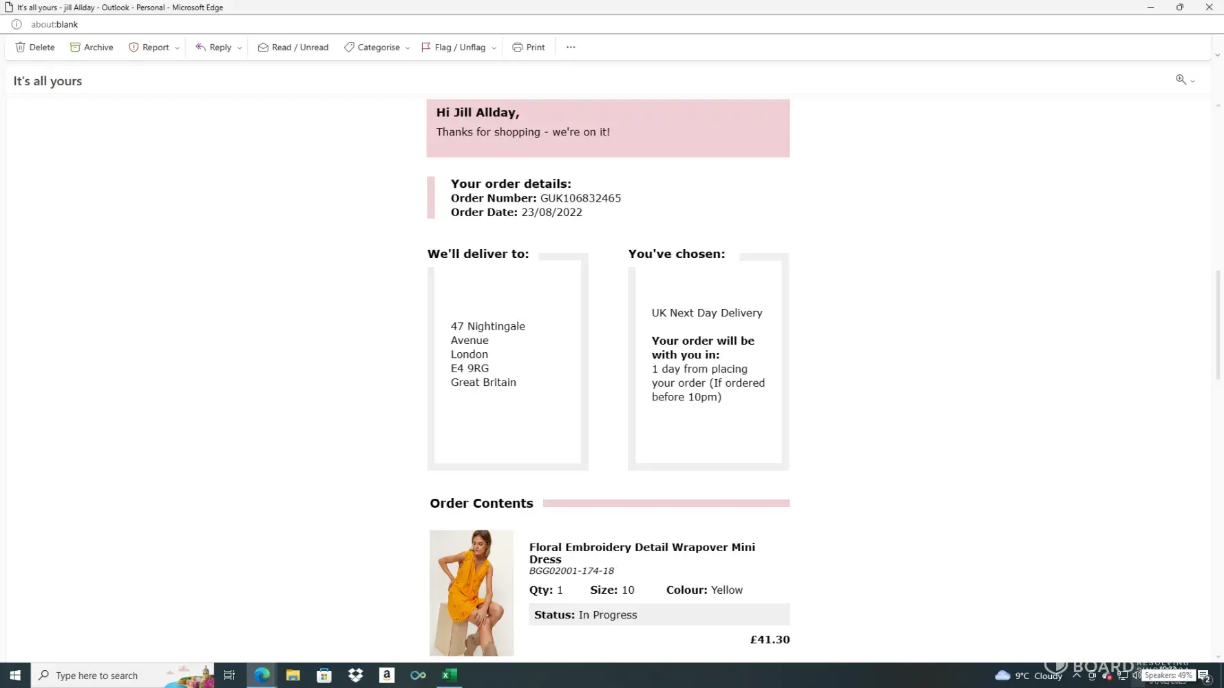Reply to the order email
This screenshot has width=1224, height=688.
(x=213, y=47)
